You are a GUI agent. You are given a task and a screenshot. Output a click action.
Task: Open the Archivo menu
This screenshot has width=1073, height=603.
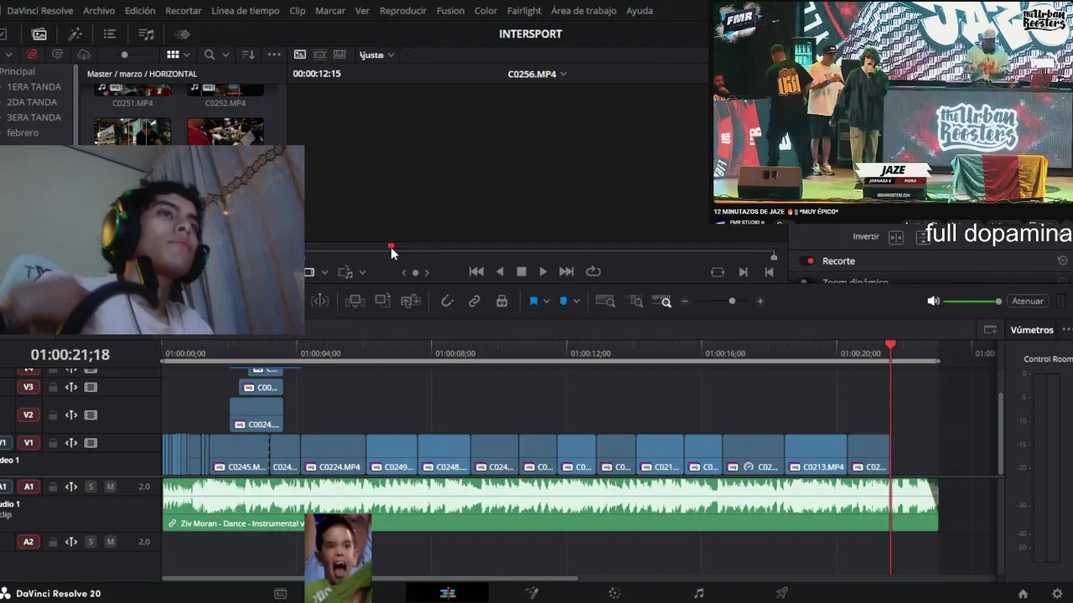99,11
